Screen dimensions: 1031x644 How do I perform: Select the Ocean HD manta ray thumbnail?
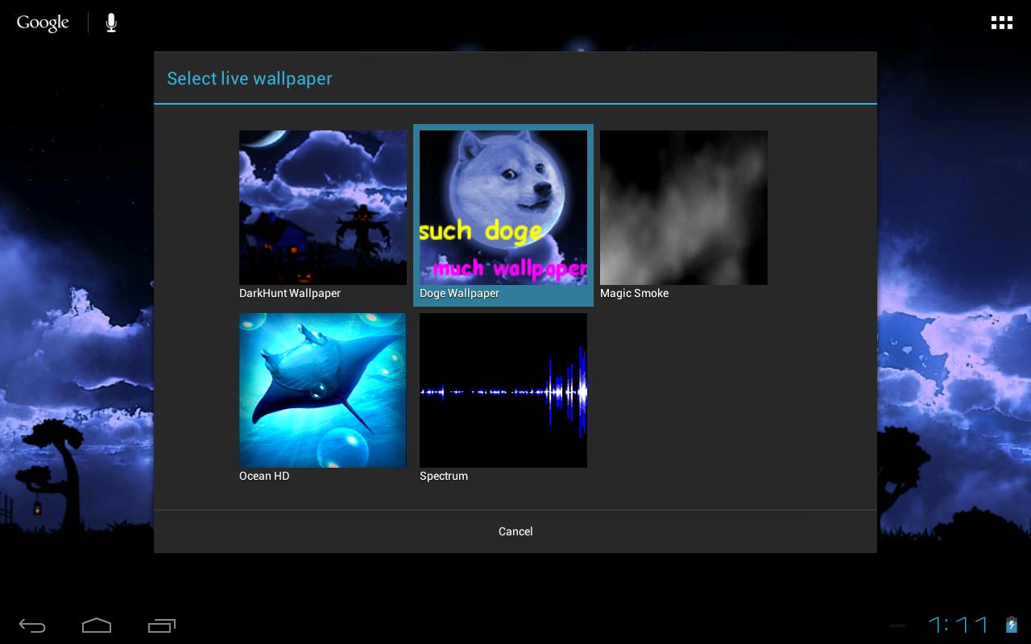[x=323, y=390]
